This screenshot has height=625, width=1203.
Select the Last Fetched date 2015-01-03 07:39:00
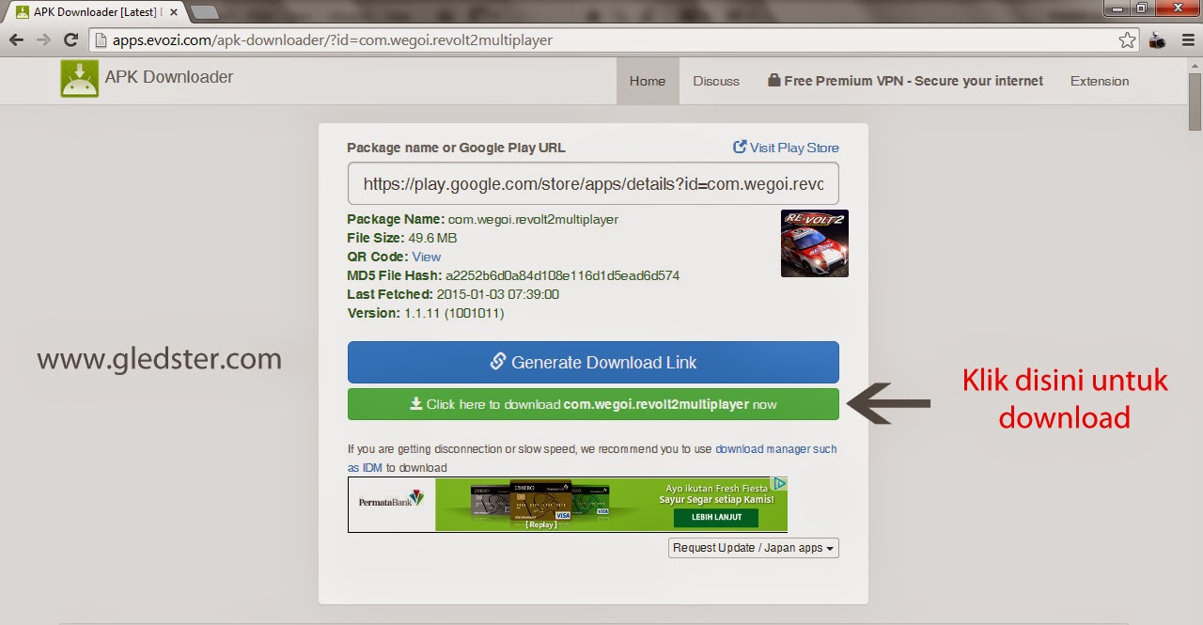tap(498, 294)
